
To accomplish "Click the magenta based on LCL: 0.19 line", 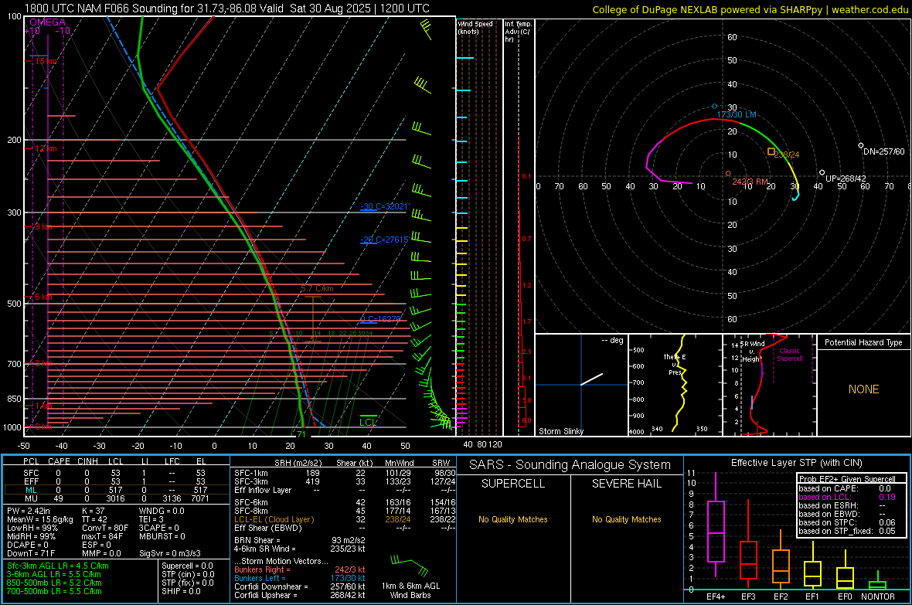I will [847, 497].
